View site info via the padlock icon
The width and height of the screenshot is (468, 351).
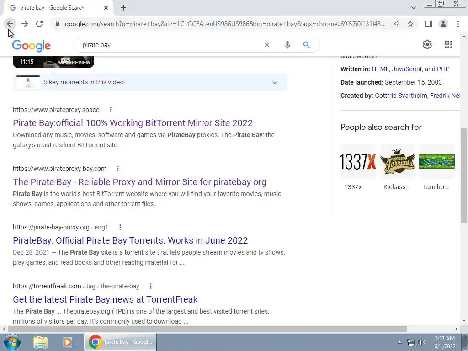(58, 24)
